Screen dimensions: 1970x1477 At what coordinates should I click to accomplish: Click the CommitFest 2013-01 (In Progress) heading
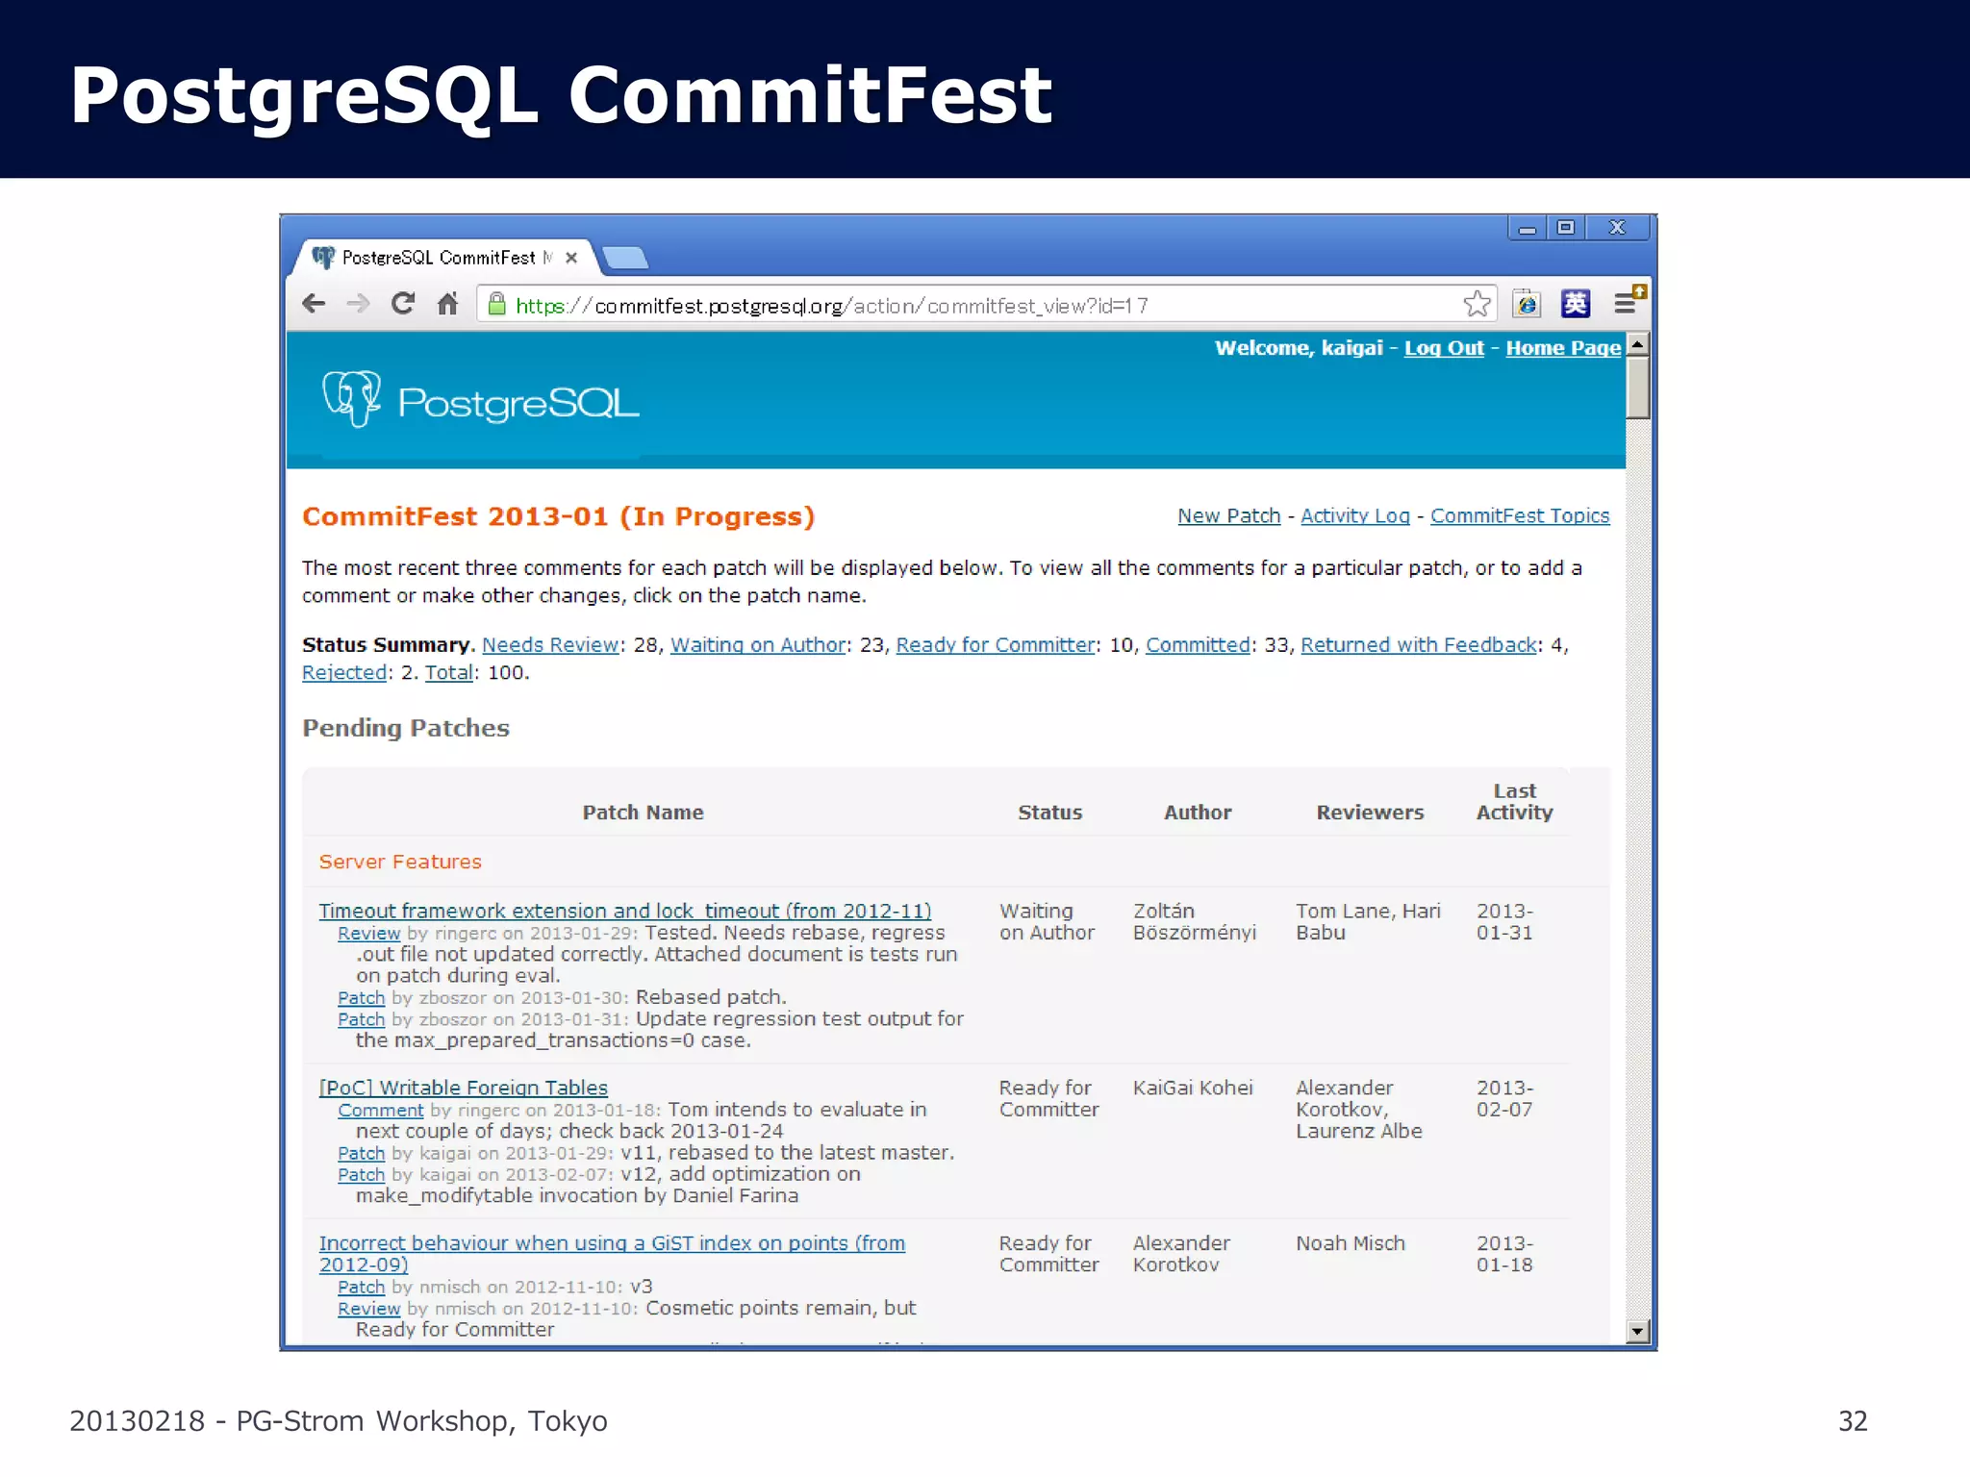pos(558,517)
